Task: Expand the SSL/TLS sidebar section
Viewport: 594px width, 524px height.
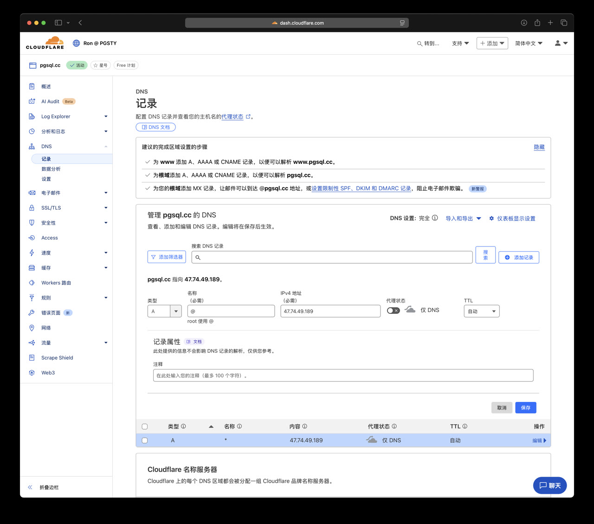Action: [x=106, y=208]
